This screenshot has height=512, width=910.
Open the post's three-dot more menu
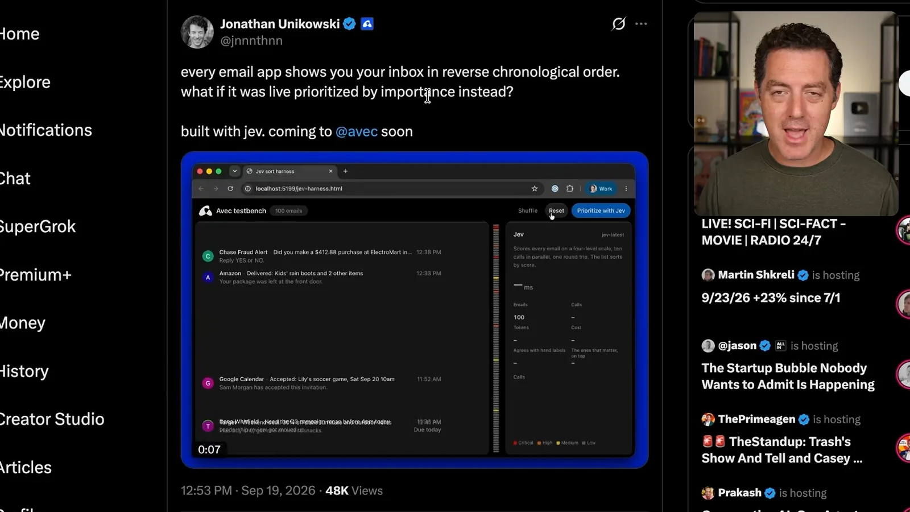point(641,24)
